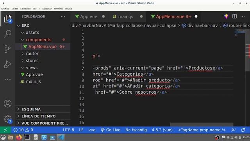Image resolution: width=250 pixels, height=141 pixels.
Task: Open the remote window indicator in status bar
Action: coord(5,130)
